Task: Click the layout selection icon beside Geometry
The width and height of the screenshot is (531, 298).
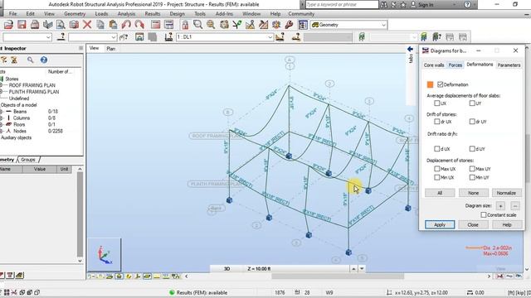Action: (x=303, y=25)
